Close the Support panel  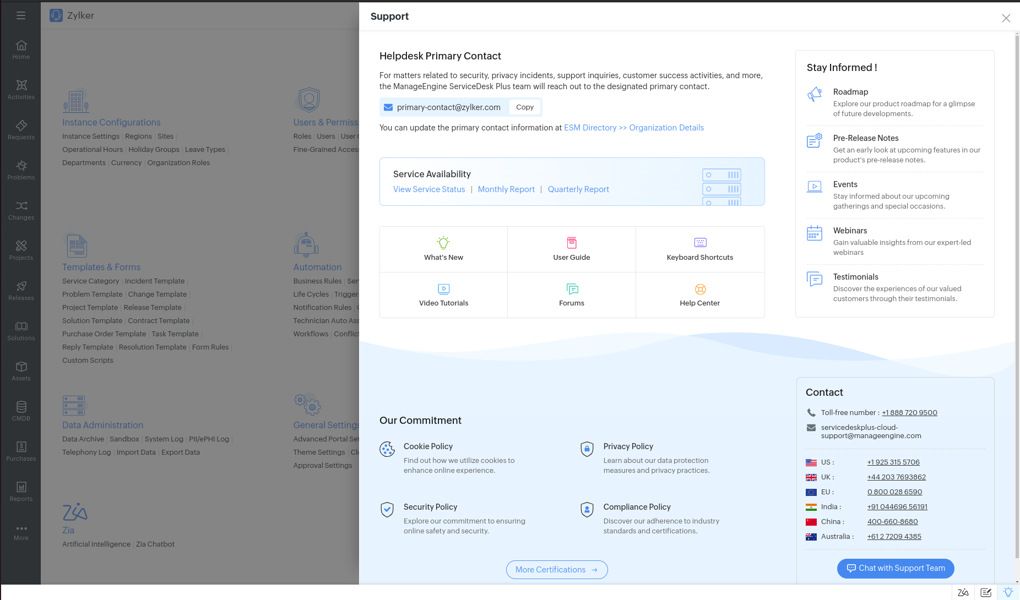tap(1006, 18)
